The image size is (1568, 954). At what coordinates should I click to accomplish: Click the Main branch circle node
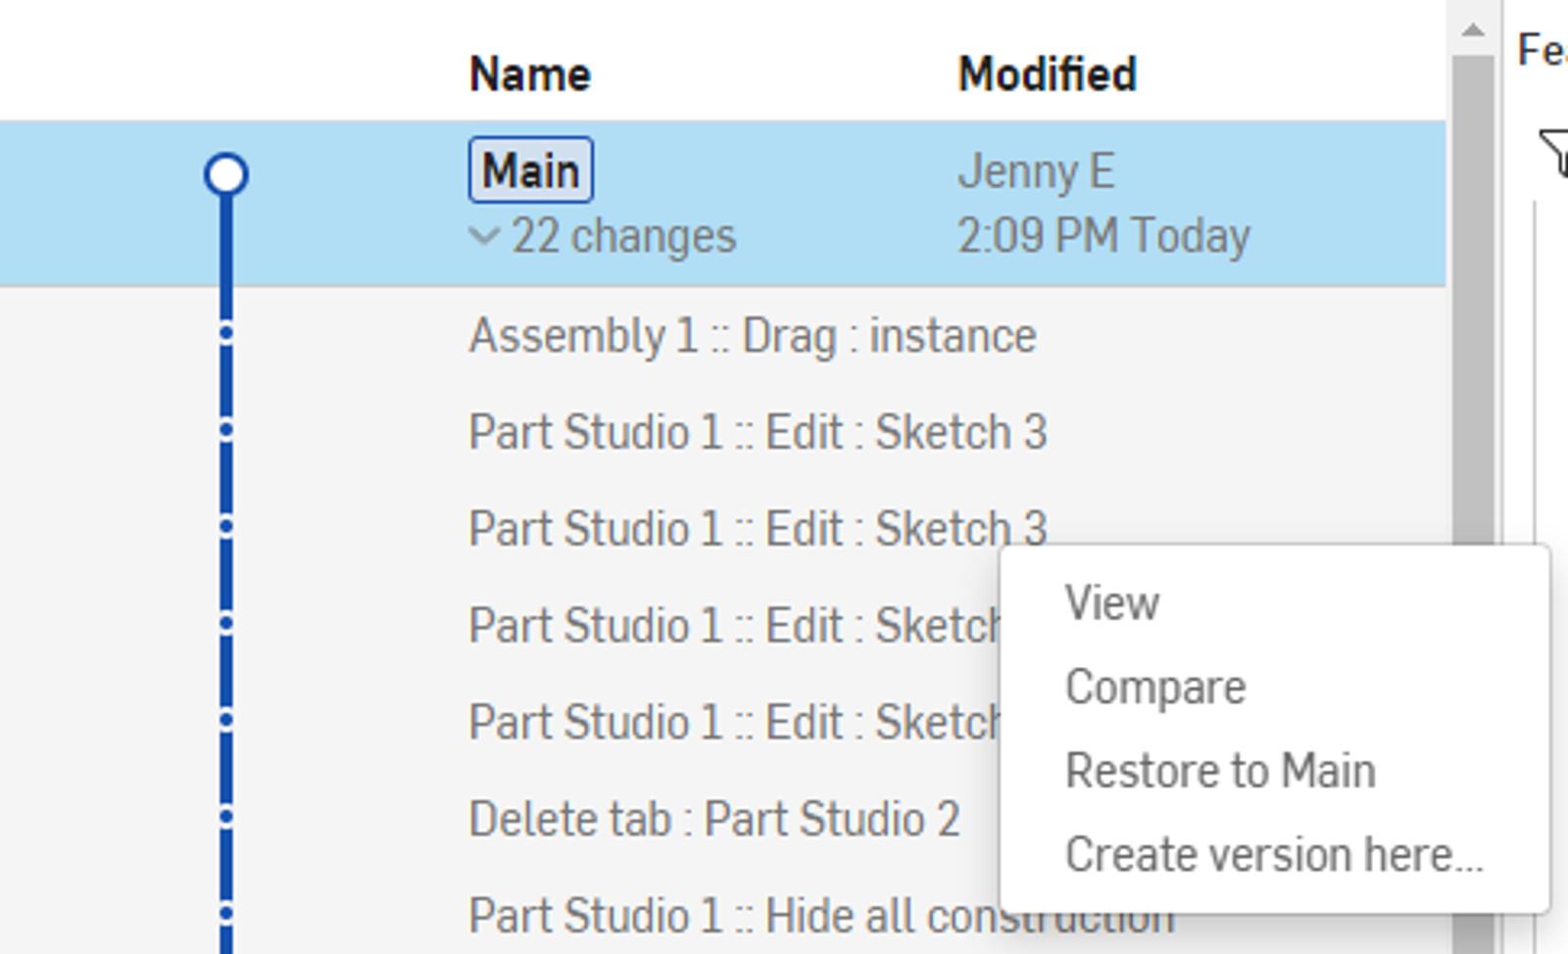(226, 174)
